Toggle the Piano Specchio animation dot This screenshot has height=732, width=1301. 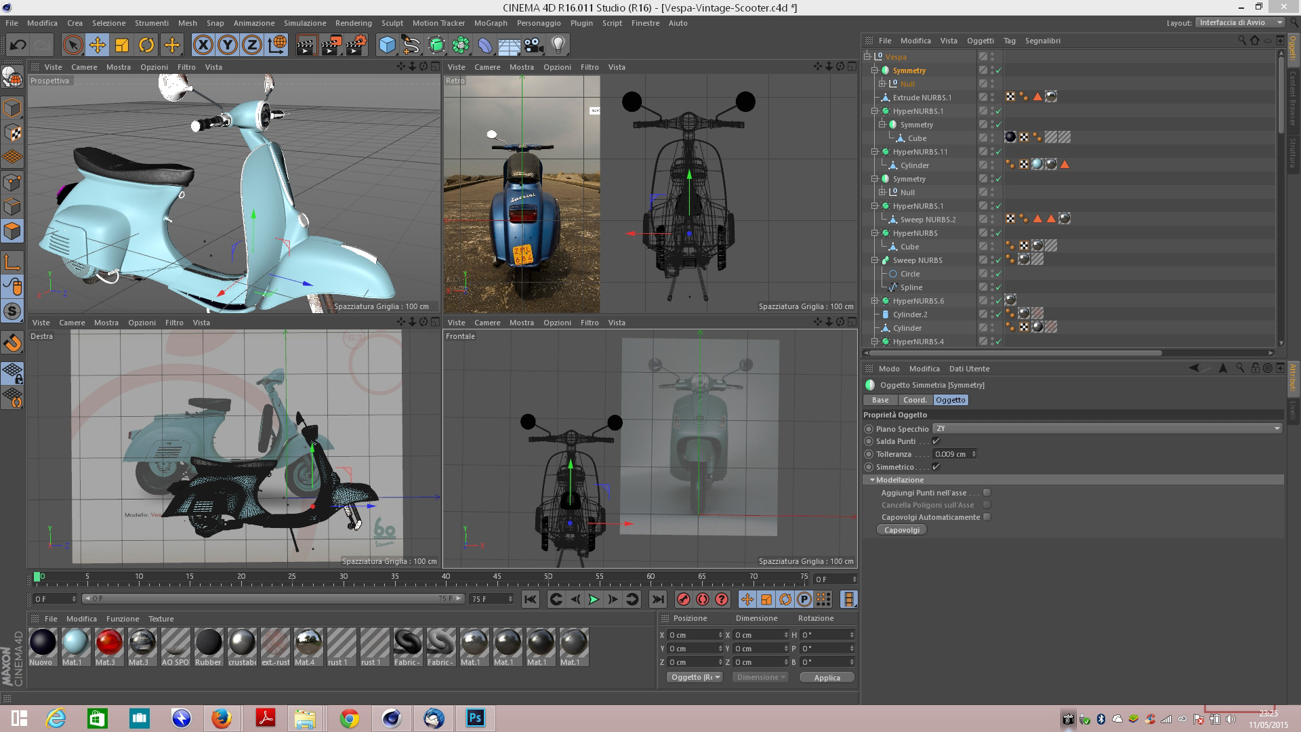[x=869, y=429]
